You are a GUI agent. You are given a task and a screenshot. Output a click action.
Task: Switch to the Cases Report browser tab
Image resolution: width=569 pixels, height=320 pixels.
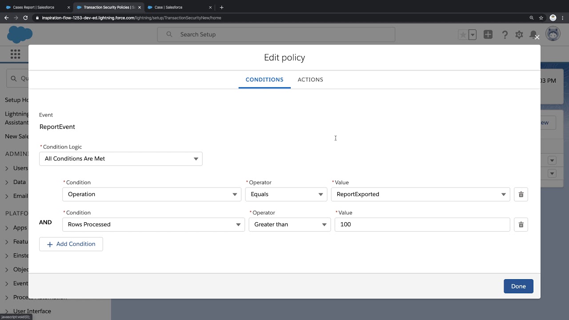(x=34, y=7)
